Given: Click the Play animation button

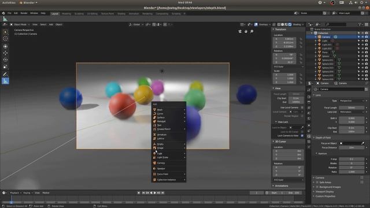Looking at the screenshot, I should click(155, 192).
